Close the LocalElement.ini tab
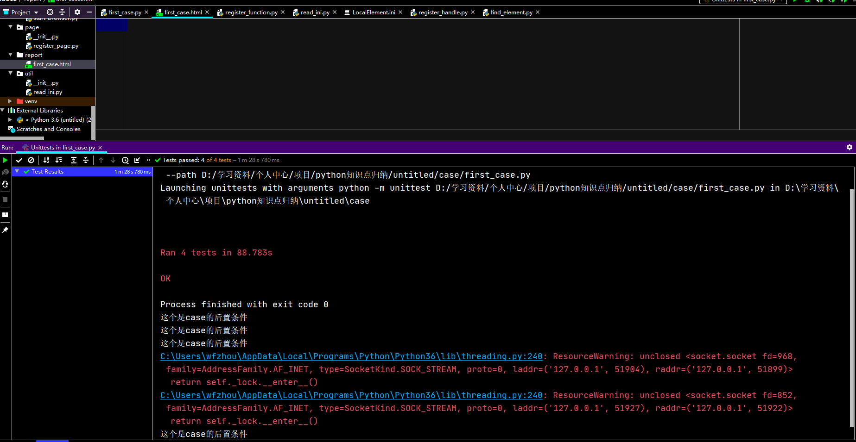This screenshot has height=442, width=856. [400, 12]
